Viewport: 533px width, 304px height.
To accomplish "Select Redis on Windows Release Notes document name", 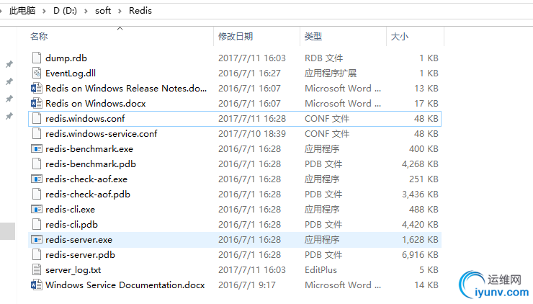I will tap(126, 89).
